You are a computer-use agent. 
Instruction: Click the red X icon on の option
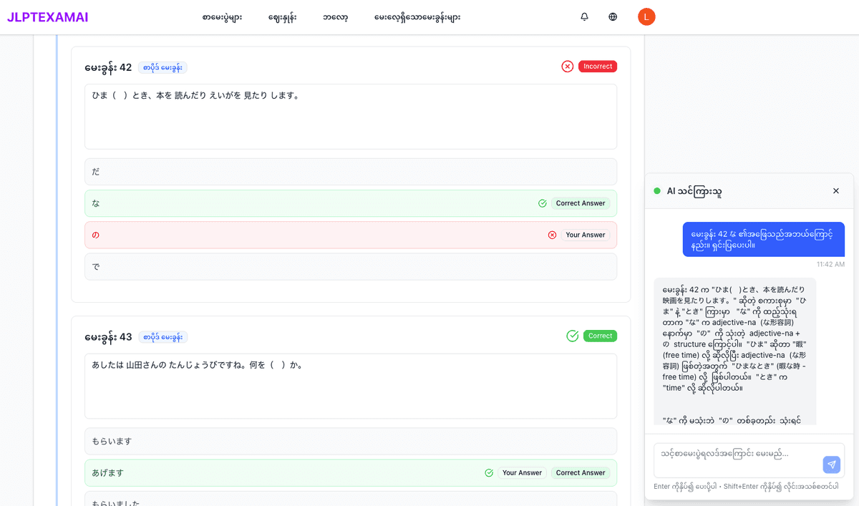point(552,235)
